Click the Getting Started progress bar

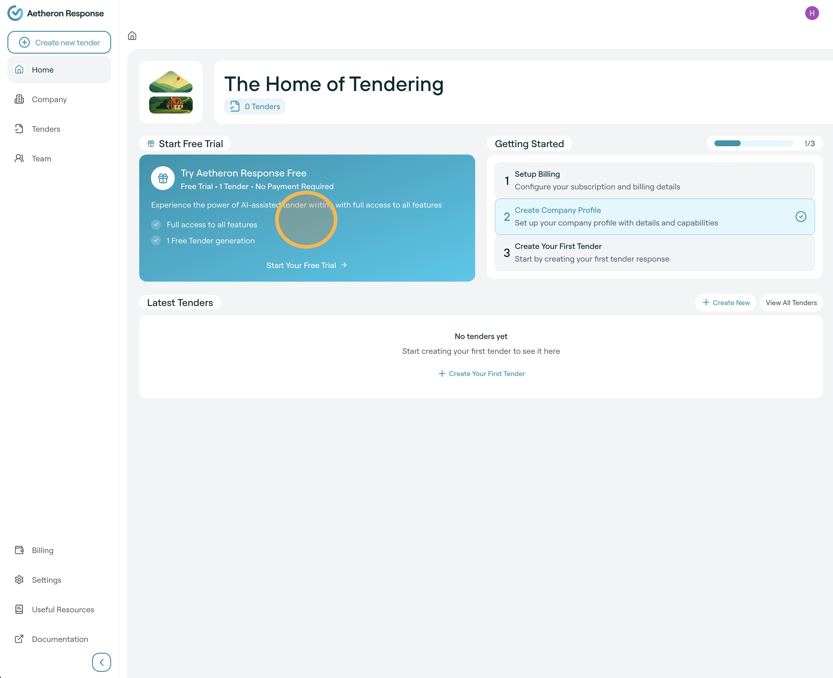[x=753, y=143]
